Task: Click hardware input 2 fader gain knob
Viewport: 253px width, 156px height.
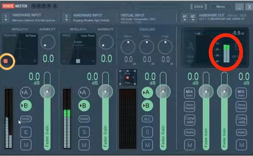Action: [x=105, y=92]
